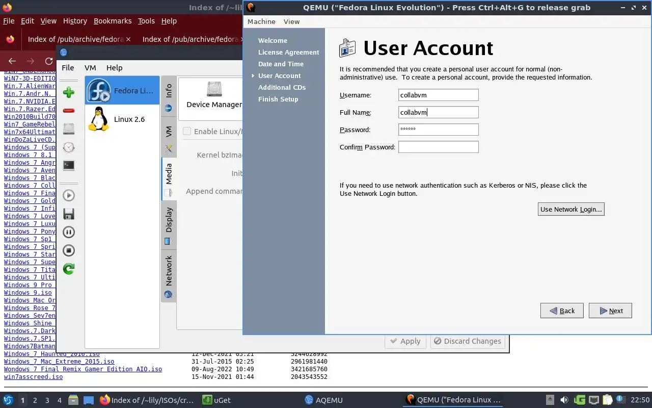Open Firefox History menu

point(75,21)
